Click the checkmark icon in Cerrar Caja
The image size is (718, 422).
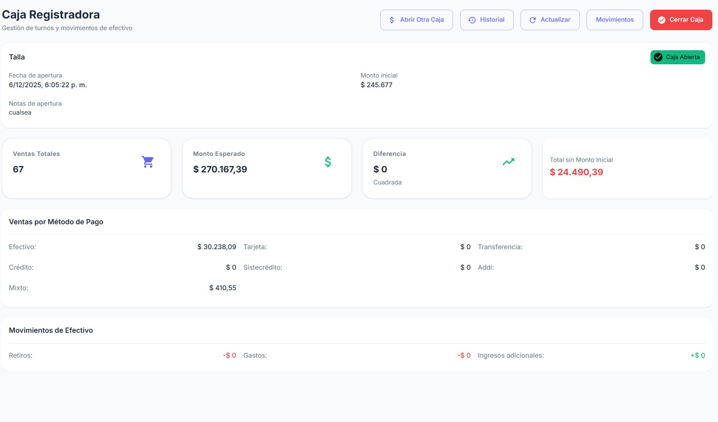pos(661,20)
